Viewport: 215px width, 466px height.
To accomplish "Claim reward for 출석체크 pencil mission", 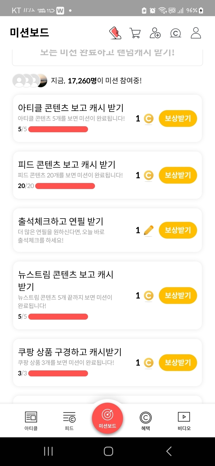I will click(x=178, y=230).
